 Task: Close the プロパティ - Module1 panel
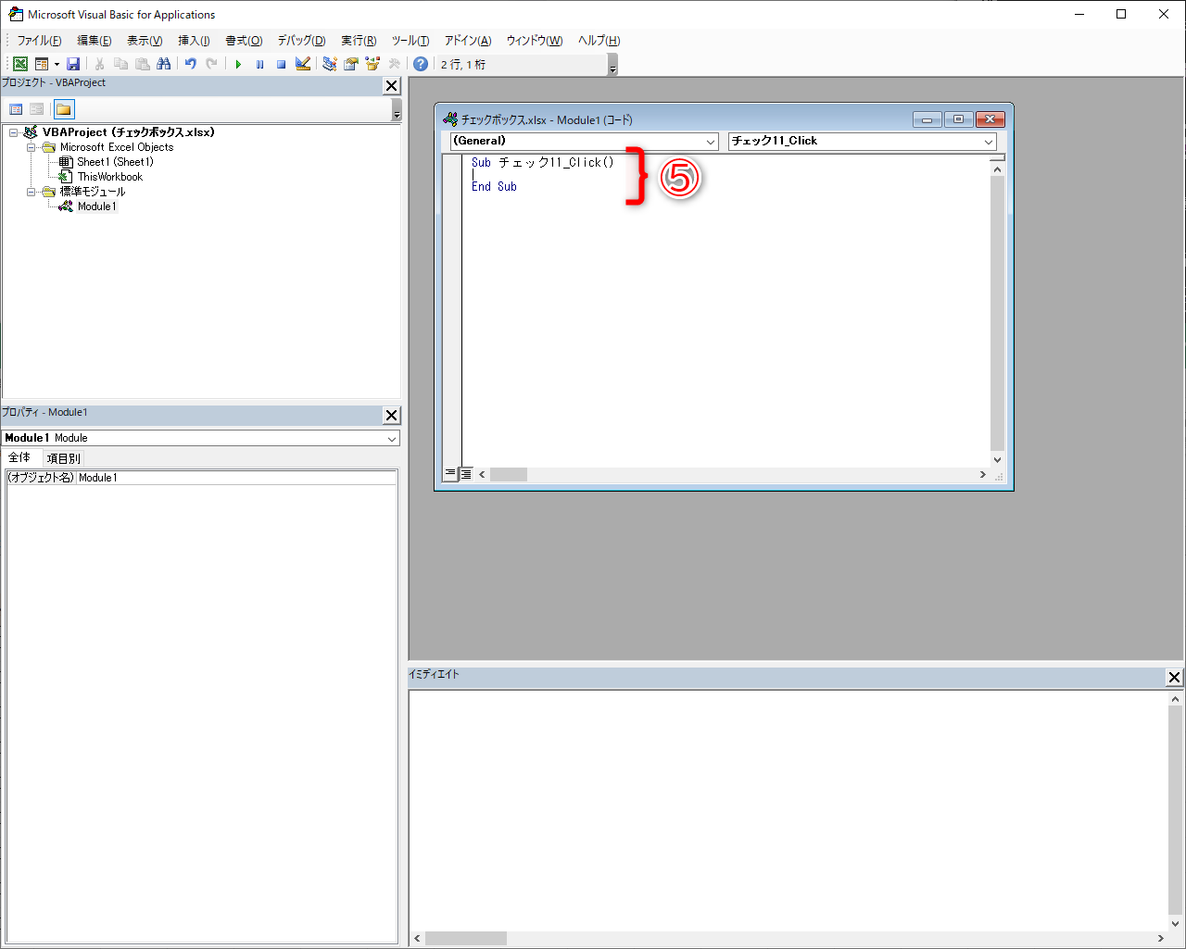[x=391, y=416]
